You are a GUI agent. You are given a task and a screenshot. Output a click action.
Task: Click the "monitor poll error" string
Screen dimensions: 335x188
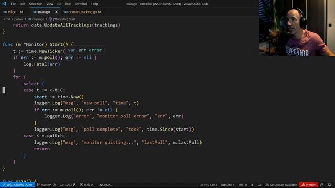coord(123,116)
